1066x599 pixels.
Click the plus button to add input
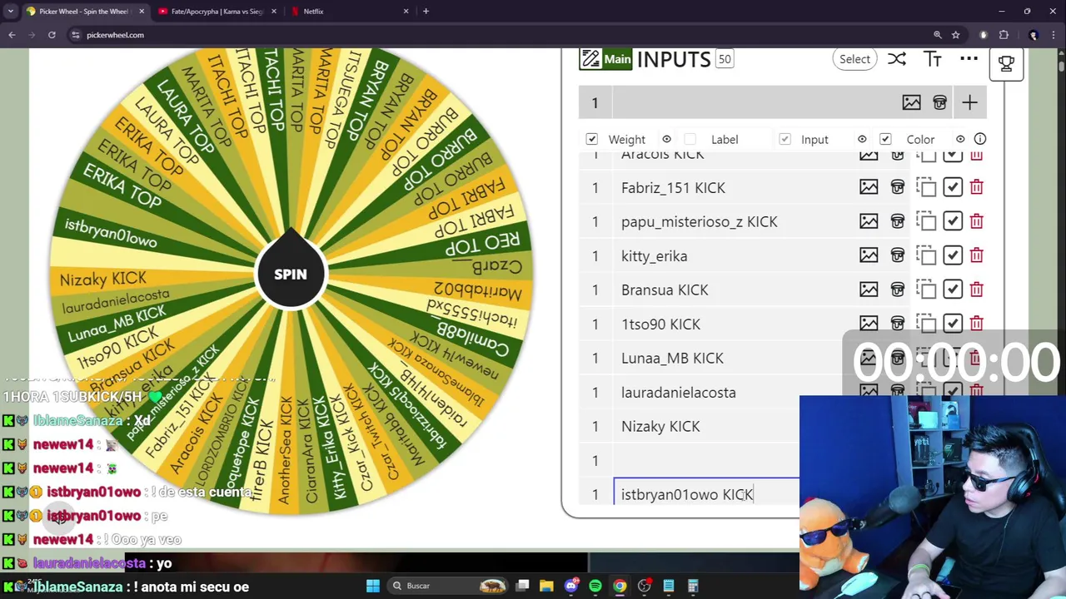click(x=969, y=102)
